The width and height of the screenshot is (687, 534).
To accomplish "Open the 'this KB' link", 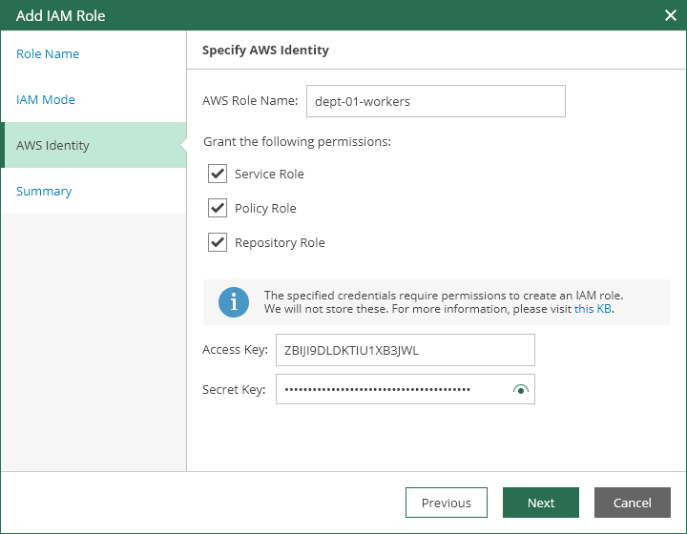I will tap(593, 309).
